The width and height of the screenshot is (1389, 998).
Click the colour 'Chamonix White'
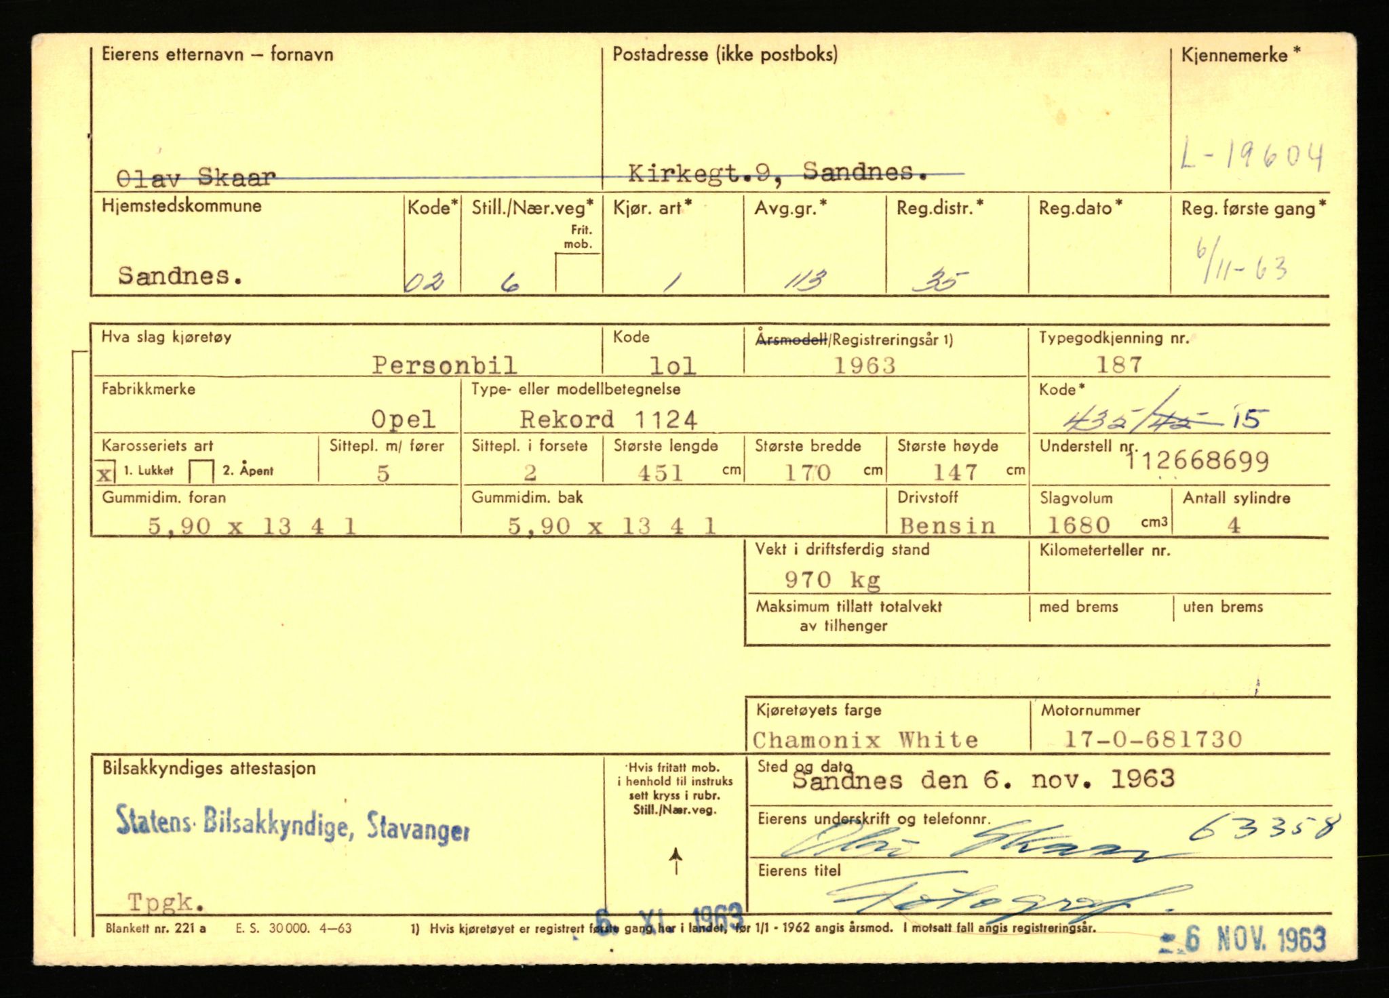865,740
